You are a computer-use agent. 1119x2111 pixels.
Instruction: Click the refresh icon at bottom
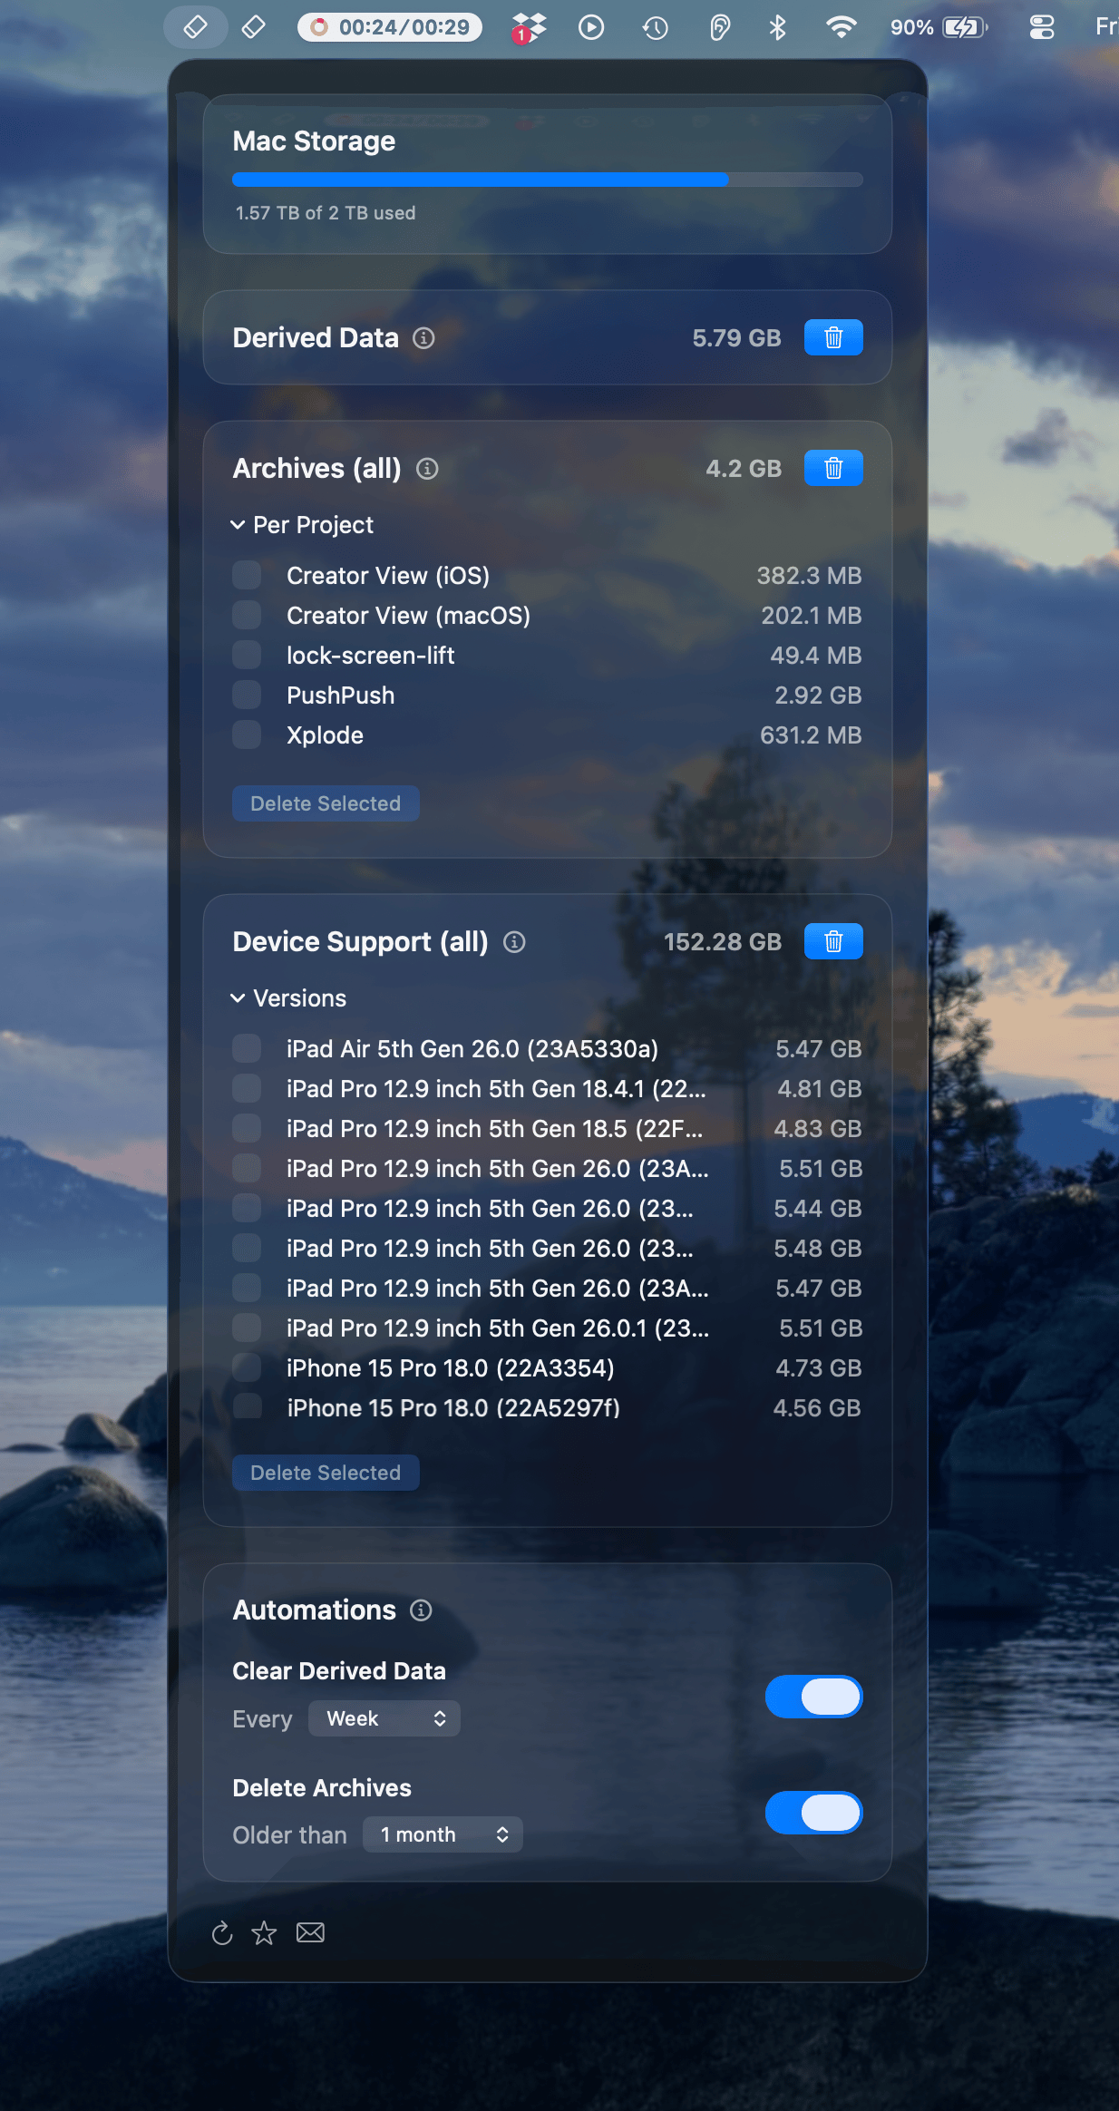pyautogui.click(x=222, y=1933)
